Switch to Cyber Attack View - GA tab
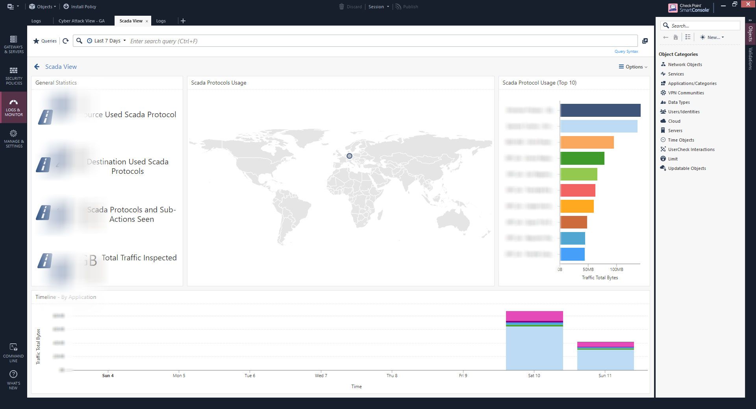Image resolution: width=756 pixels, height=409 pixels. (82, 21)
